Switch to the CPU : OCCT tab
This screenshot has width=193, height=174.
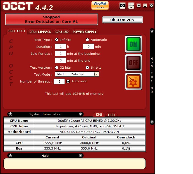17,31
